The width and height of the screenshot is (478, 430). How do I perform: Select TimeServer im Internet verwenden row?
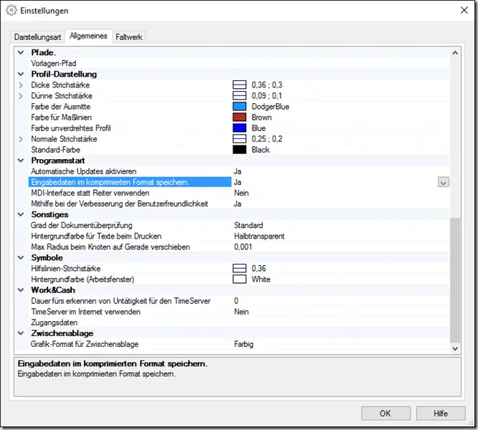(x=238, y=312)
